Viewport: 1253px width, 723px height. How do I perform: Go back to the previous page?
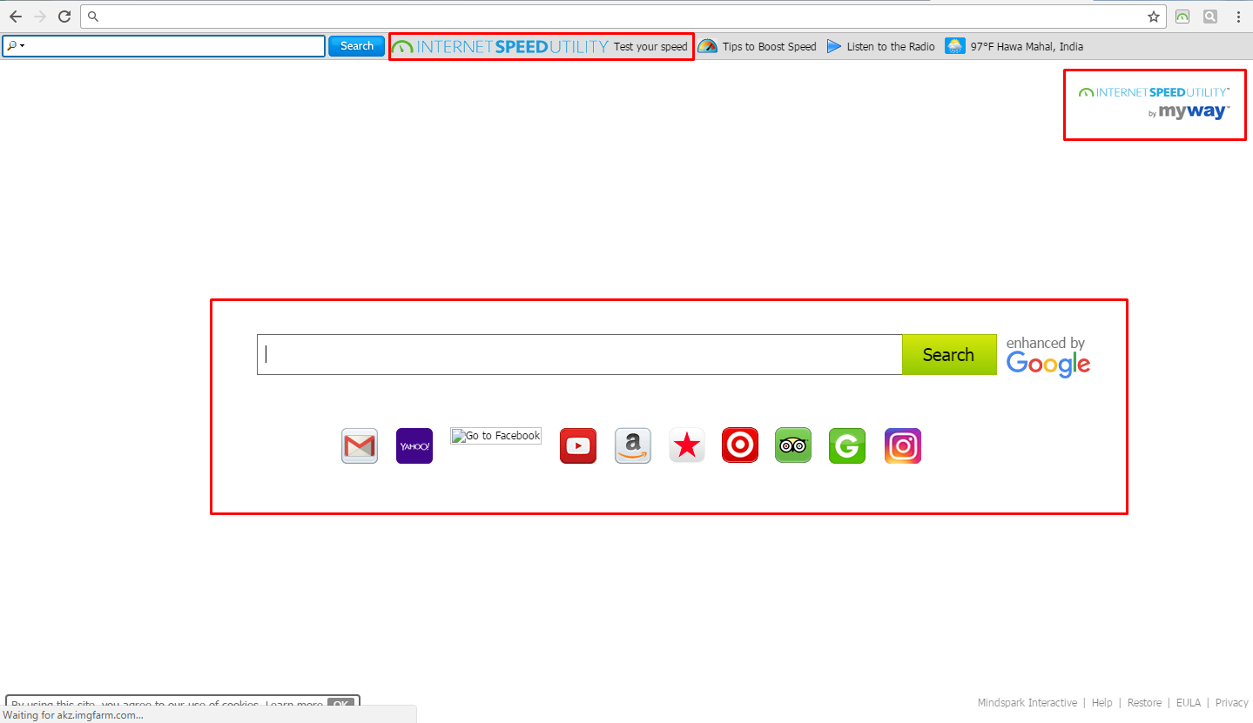click(16, 17)
